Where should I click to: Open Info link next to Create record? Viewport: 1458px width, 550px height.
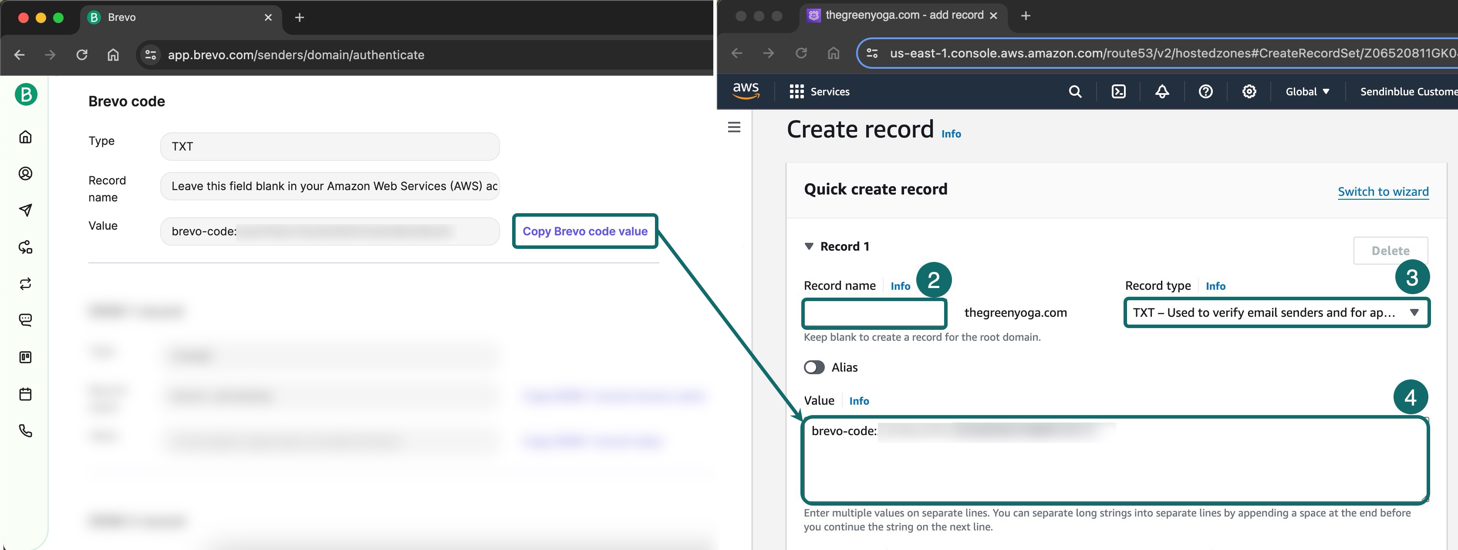pyautogui.click(x=951, y=134)
